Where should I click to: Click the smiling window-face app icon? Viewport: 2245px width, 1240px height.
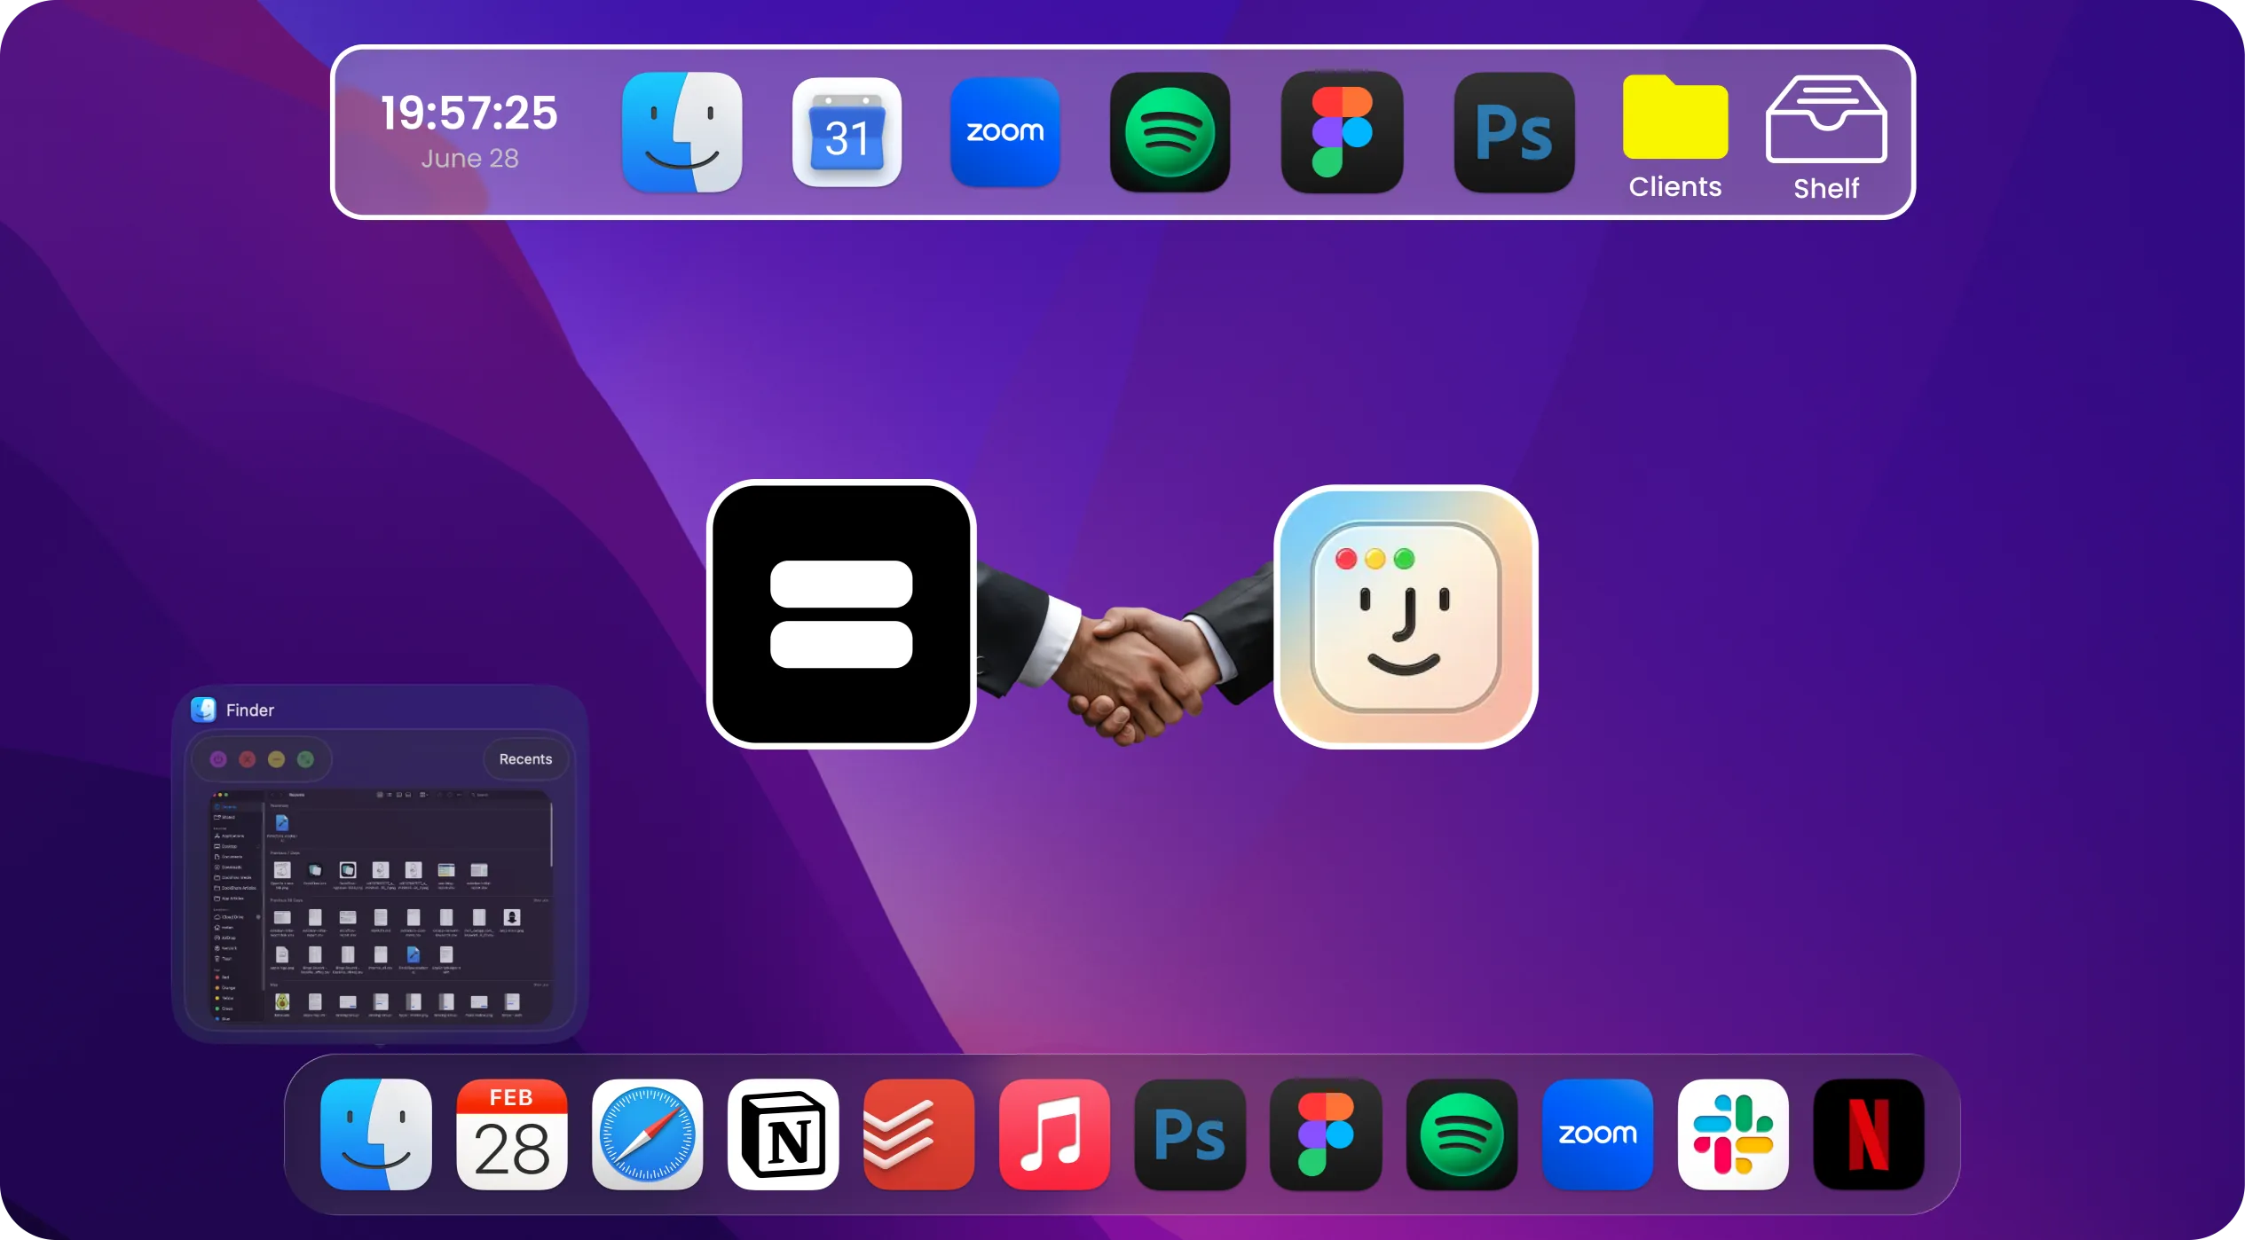[x=1406, y=616]
